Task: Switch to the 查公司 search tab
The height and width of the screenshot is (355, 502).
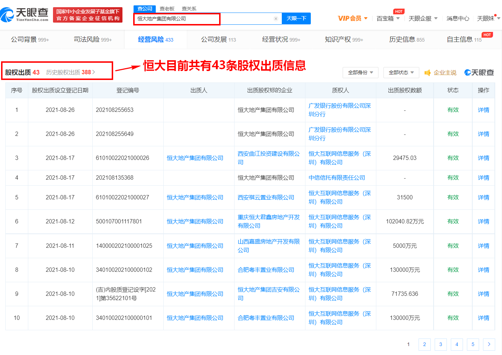Action: point(145,9)
